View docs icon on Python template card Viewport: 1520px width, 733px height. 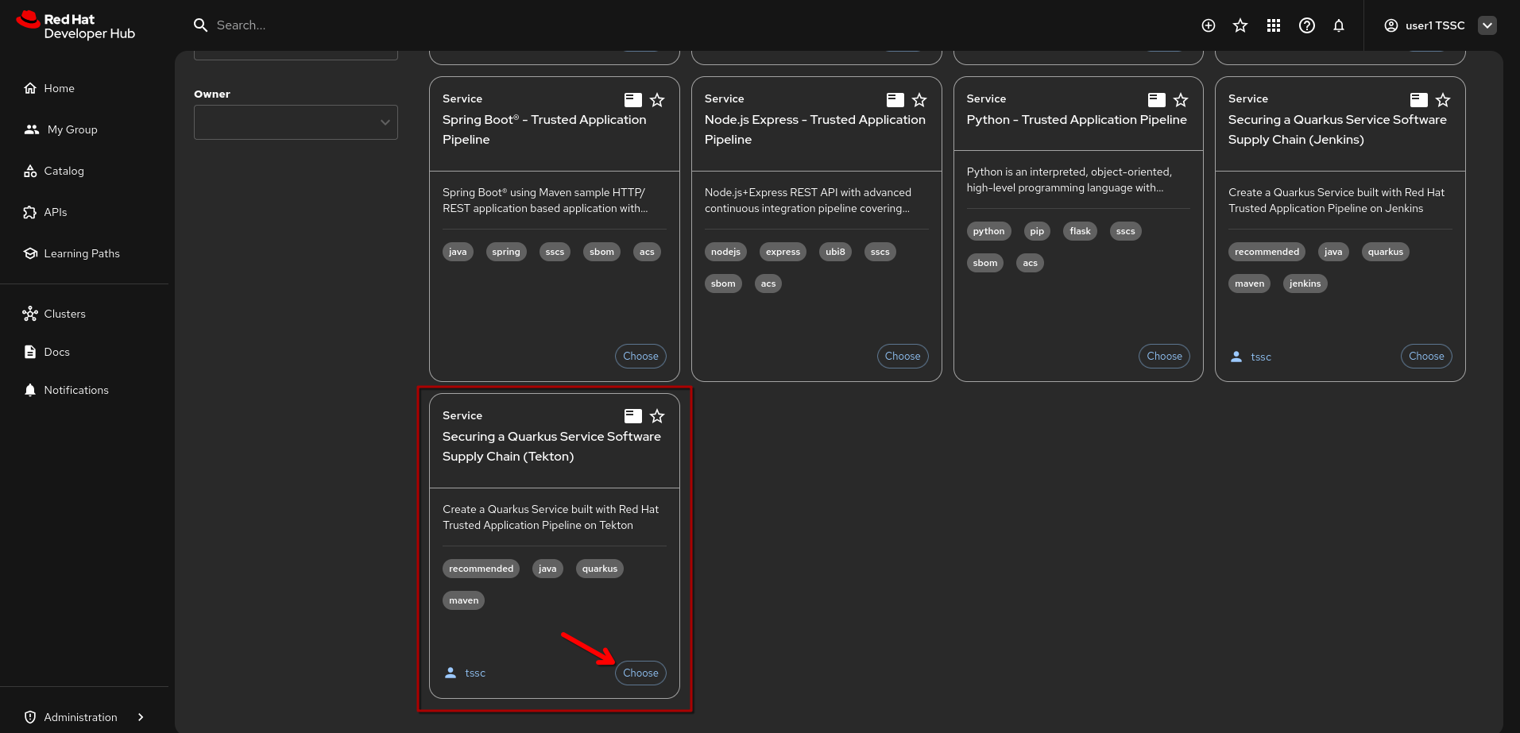click(x=1156, y=99)
